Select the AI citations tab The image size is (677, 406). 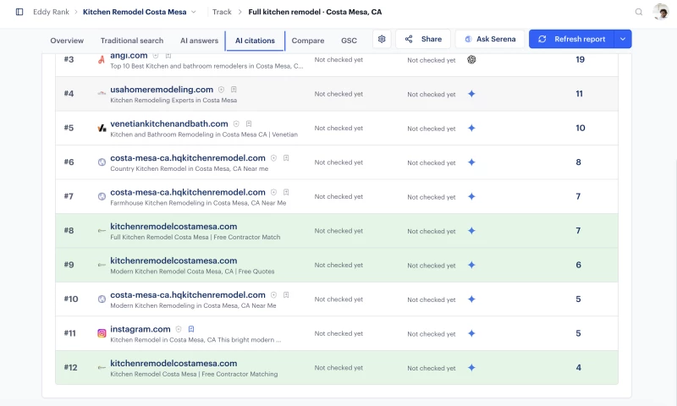(255, 41)
